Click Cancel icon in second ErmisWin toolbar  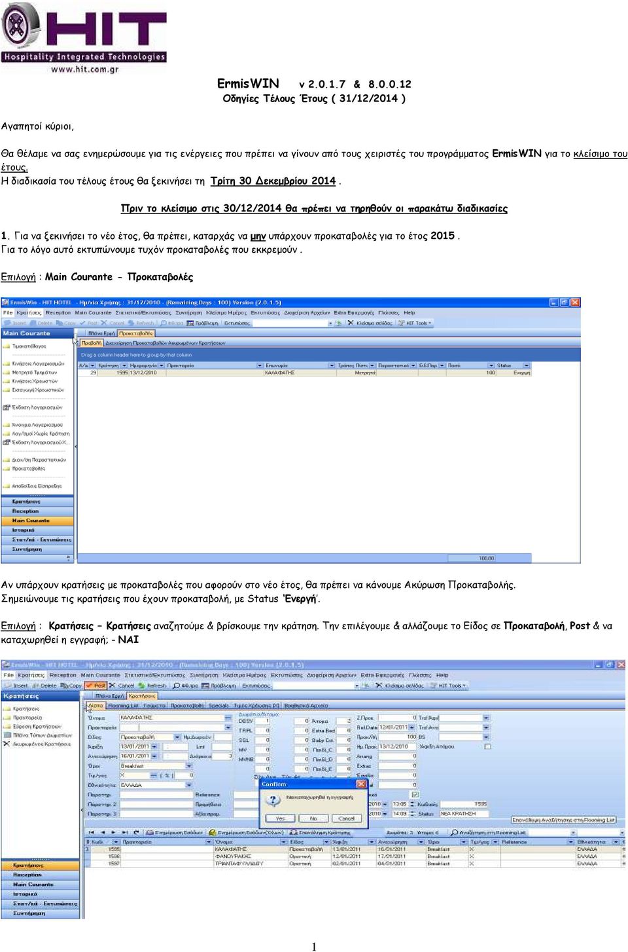click(x=121, y=686)
